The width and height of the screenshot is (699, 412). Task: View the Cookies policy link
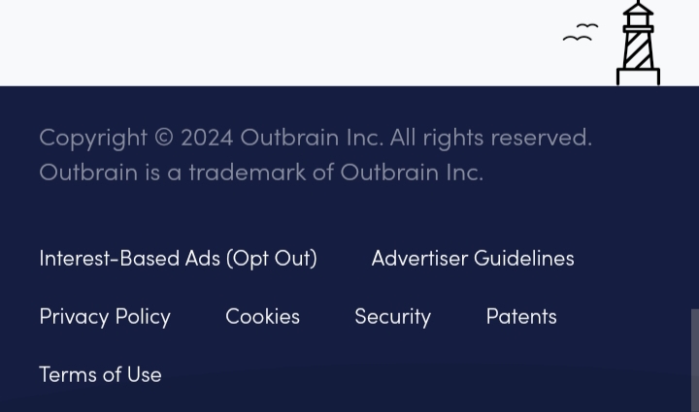tap(262, 317)
